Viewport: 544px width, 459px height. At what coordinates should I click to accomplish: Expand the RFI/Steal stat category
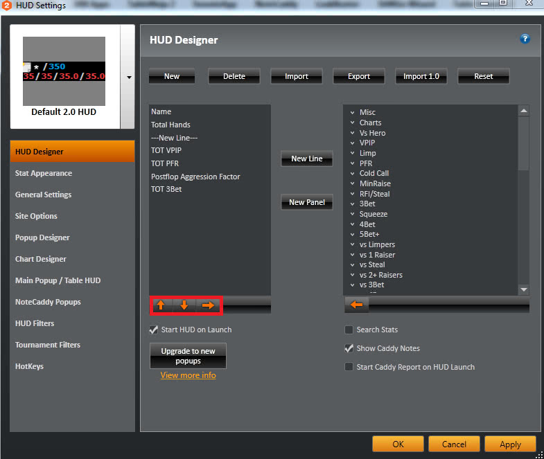[353, 194]
